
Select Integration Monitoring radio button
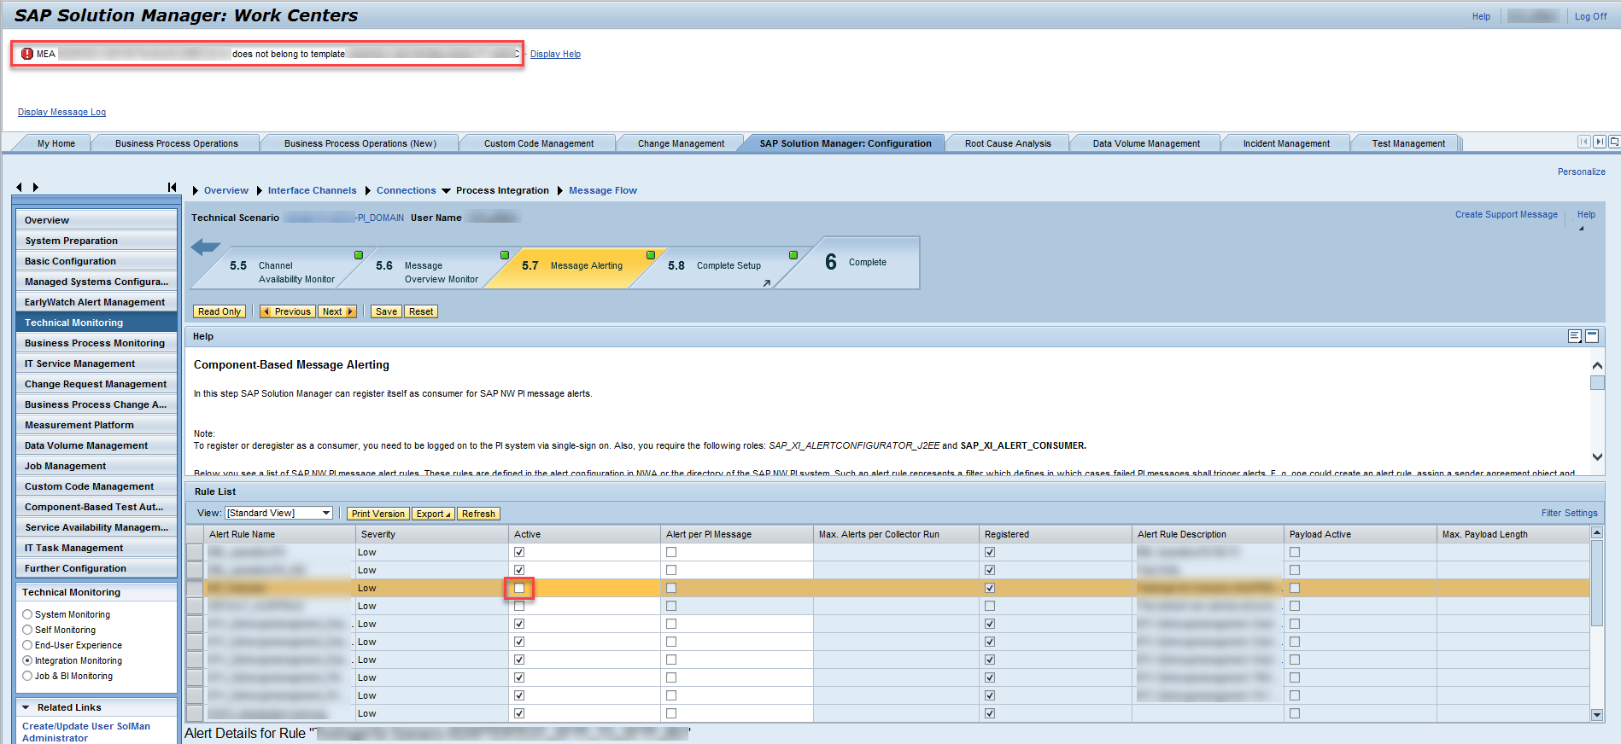coord(27,660)
